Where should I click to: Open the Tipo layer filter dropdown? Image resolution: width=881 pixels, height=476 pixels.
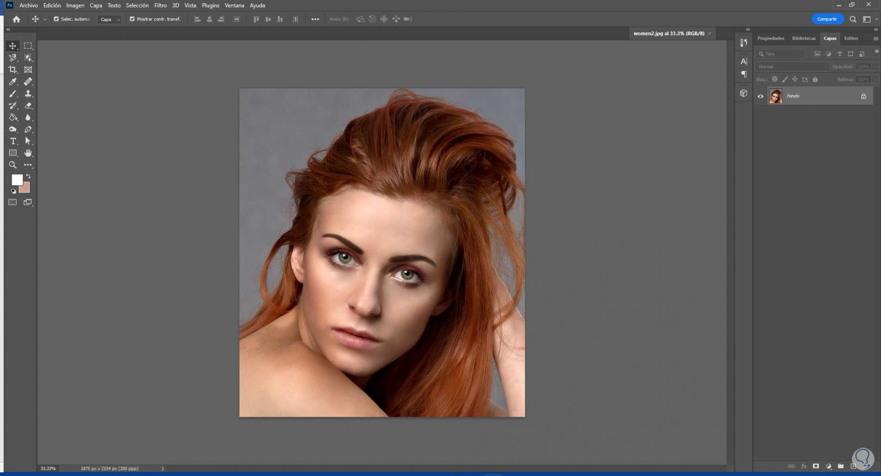tap(780, 54)
